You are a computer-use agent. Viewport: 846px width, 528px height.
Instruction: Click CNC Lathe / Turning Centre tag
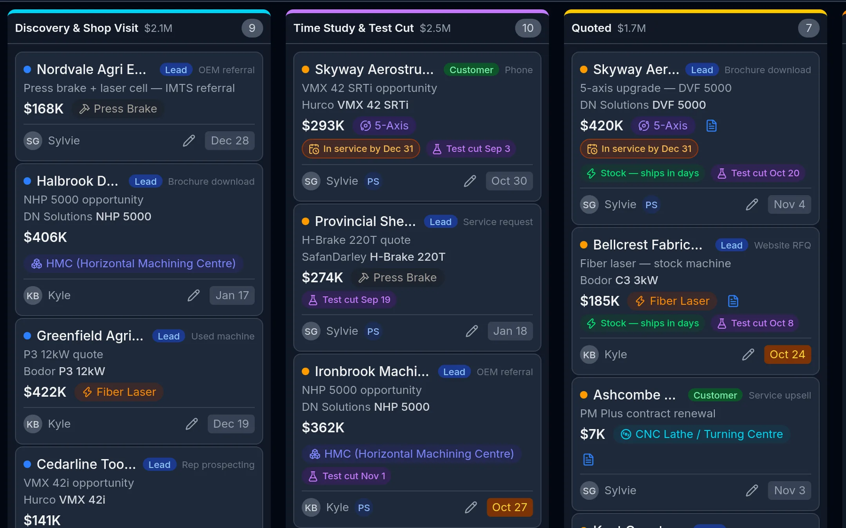[x=701, y=434]
